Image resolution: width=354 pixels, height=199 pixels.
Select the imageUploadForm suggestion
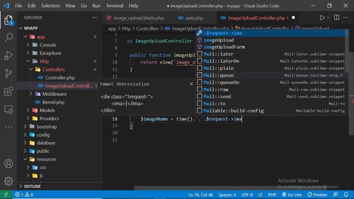(270, 47)
